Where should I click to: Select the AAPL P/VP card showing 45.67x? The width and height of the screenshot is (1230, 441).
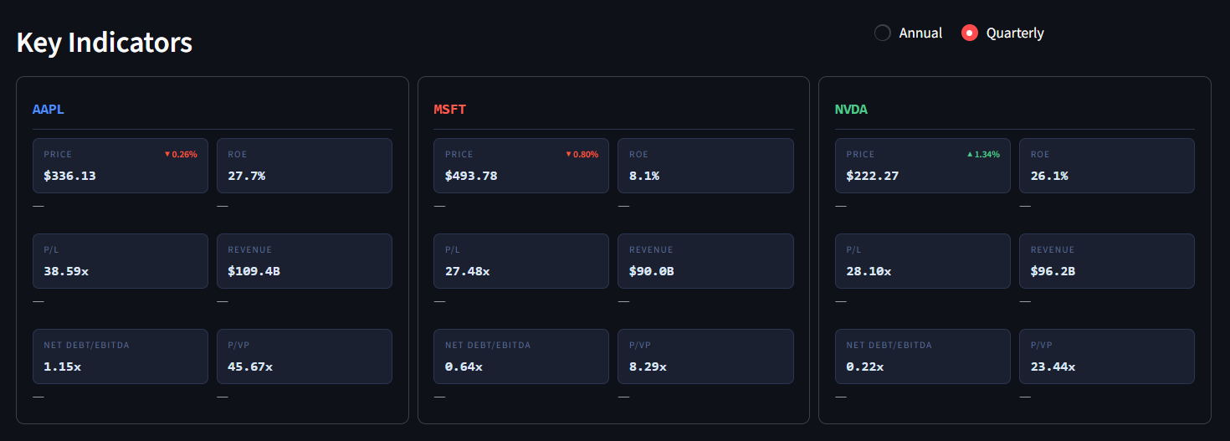305,356
